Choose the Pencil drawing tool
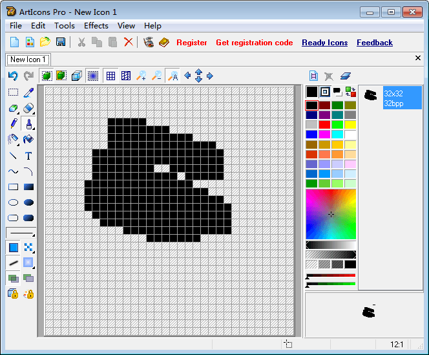Viewport: 429px width, 355px height. click(13, 124)
